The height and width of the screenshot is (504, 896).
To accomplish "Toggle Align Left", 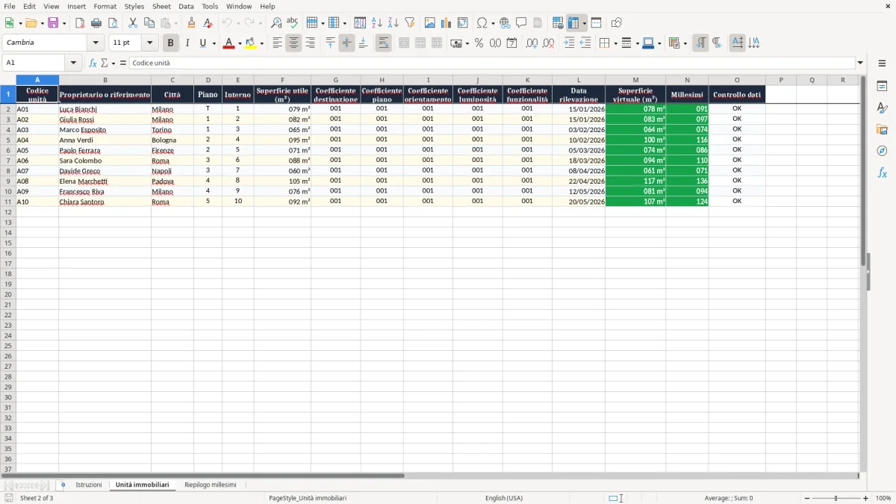I will [x=277, y=43].
